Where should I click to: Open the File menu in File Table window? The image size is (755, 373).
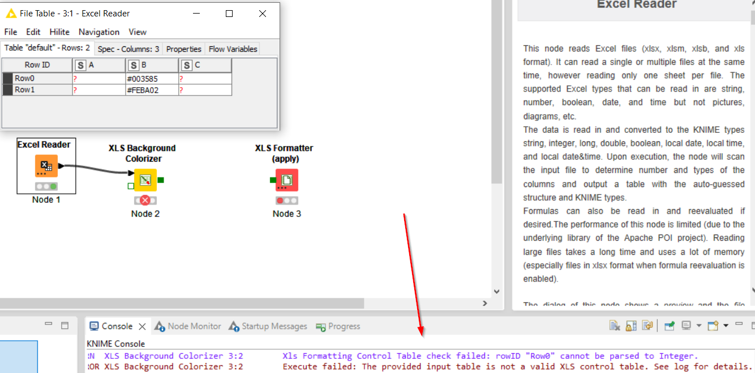(x=11, y=32)
